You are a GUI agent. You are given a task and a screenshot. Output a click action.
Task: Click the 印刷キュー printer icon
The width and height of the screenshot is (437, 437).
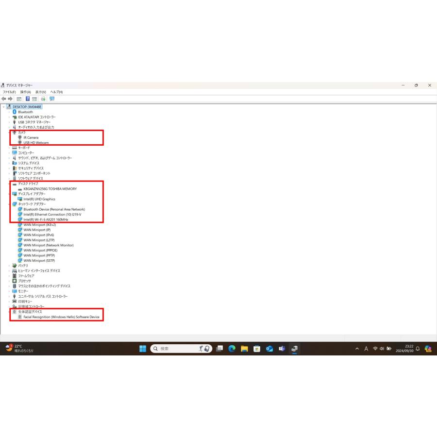click(x=15, y=302)
